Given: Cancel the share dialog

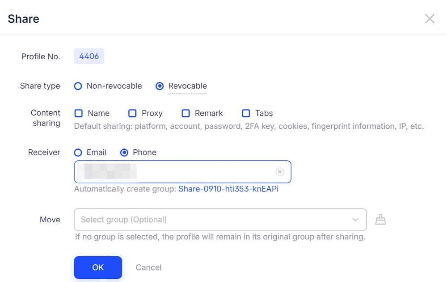Looking at the screenshot, I should [148, 267].
